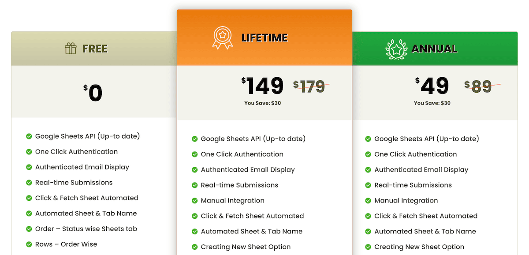Click checkmark beside Creating New Sheet Option in Annual
The width and height of the screenshot is (529, 255).
368,247
